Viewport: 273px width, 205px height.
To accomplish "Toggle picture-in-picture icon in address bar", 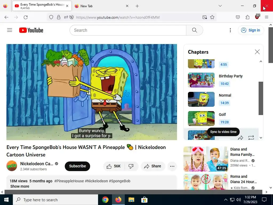I will coord(204,17).
